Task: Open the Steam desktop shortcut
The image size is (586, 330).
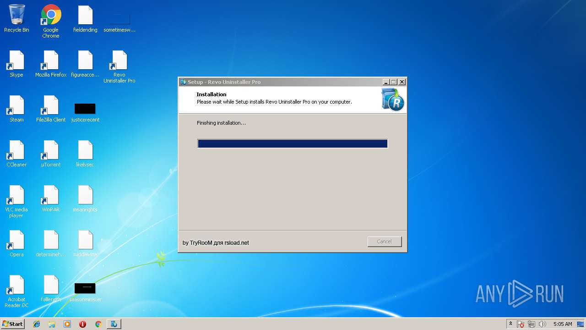Action: pos(16,109)
